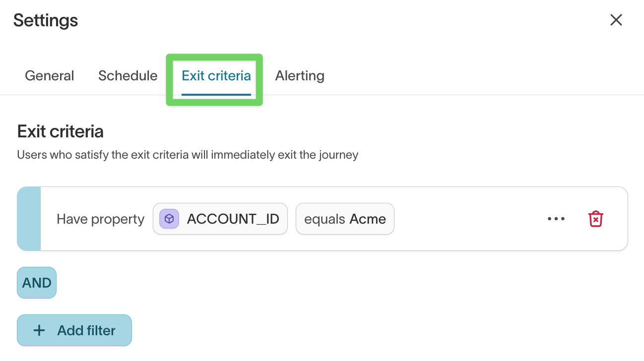Open the three-dot filter options icon

click(x=556, y=219)
